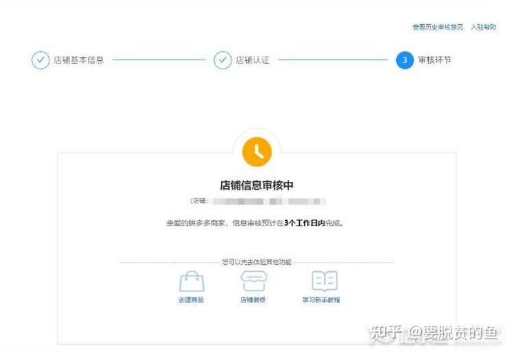Click the shopping bag 创建商品 icon
Screen dimensions: 511x354
coord(191,281)
